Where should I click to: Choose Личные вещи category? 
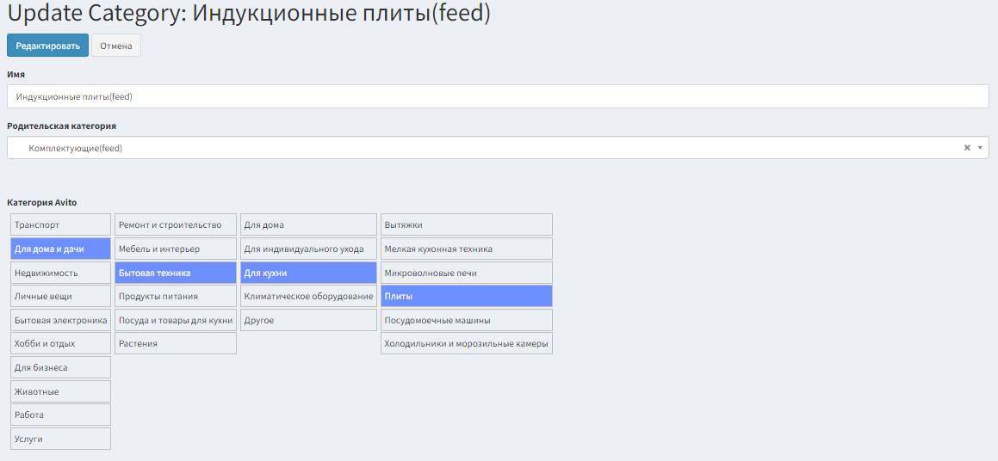[x=61, y=297]
